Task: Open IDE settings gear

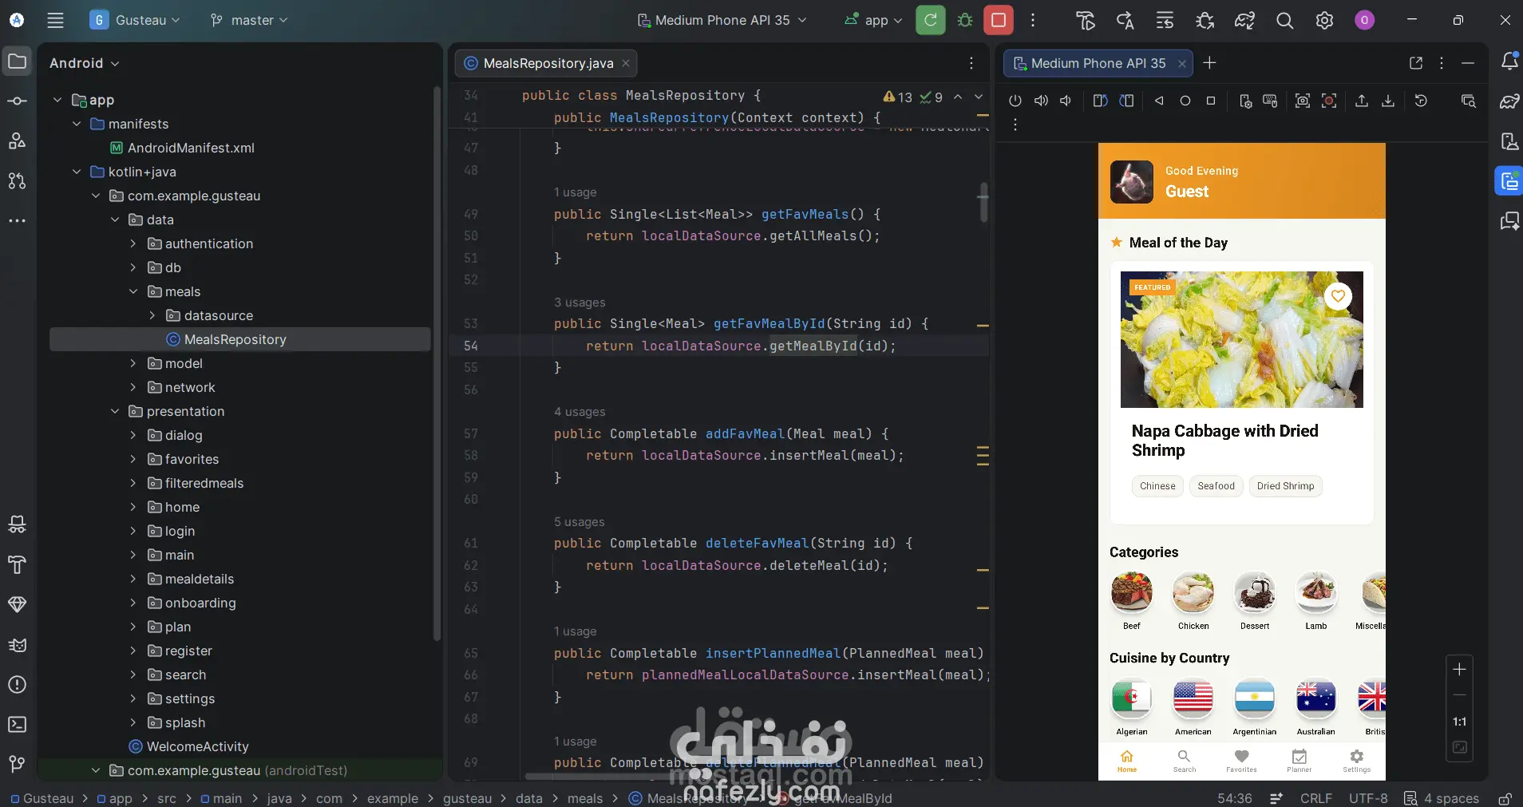Action: pos(1324,20)
